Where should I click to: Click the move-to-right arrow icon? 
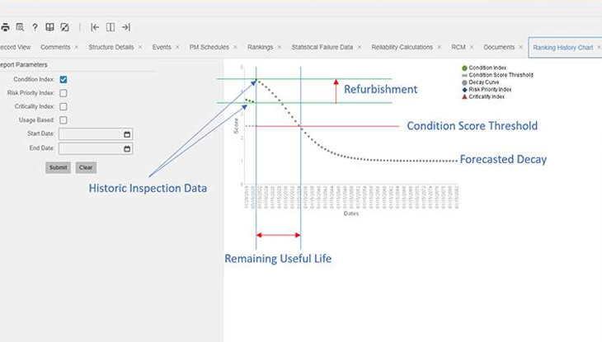[x=125, y=27]
